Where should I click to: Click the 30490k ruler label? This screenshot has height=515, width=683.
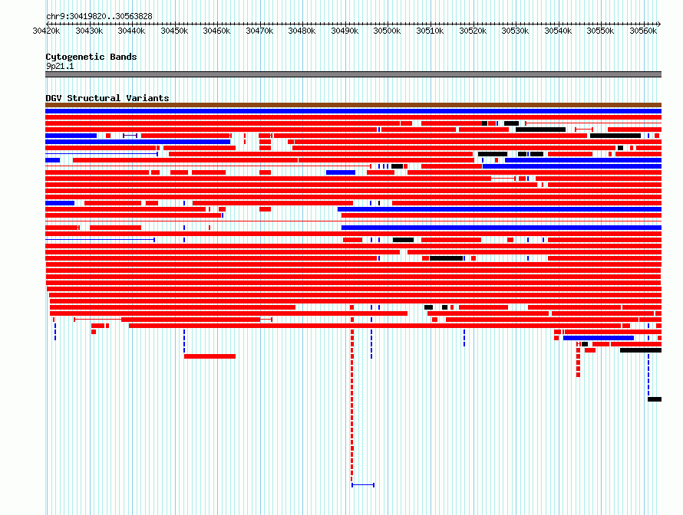pos(345,31)
